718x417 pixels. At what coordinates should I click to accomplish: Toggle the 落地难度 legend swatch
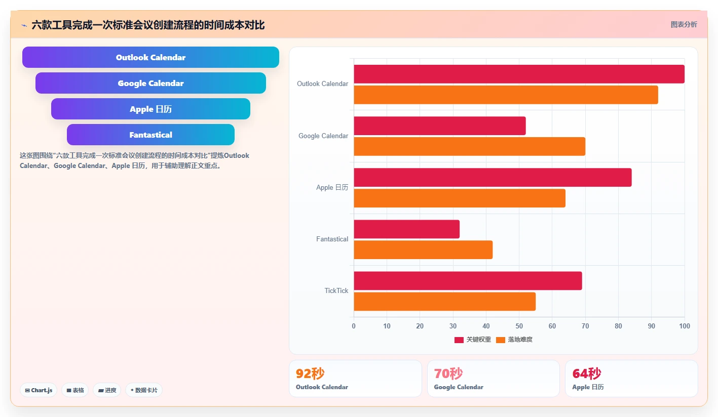pyautogui.click(x=501, y=340)
